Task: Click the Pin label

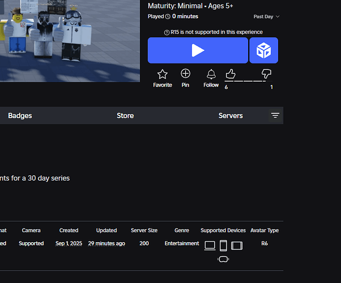Action: (185, 85)
